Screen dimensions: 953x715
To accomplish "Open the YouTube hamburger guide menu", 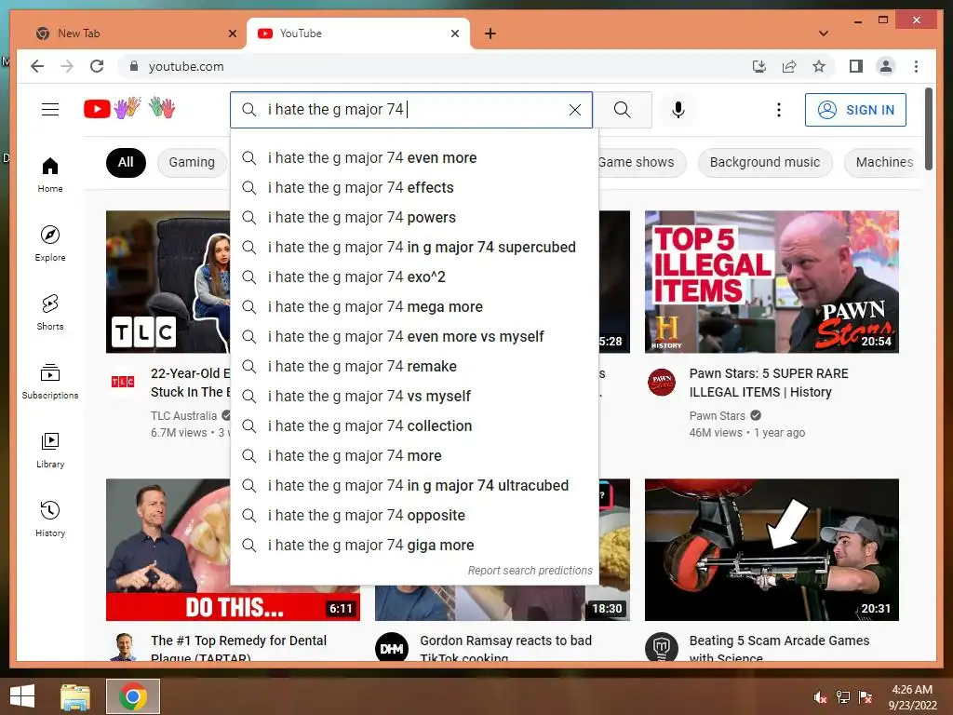I will pos(50,110).
